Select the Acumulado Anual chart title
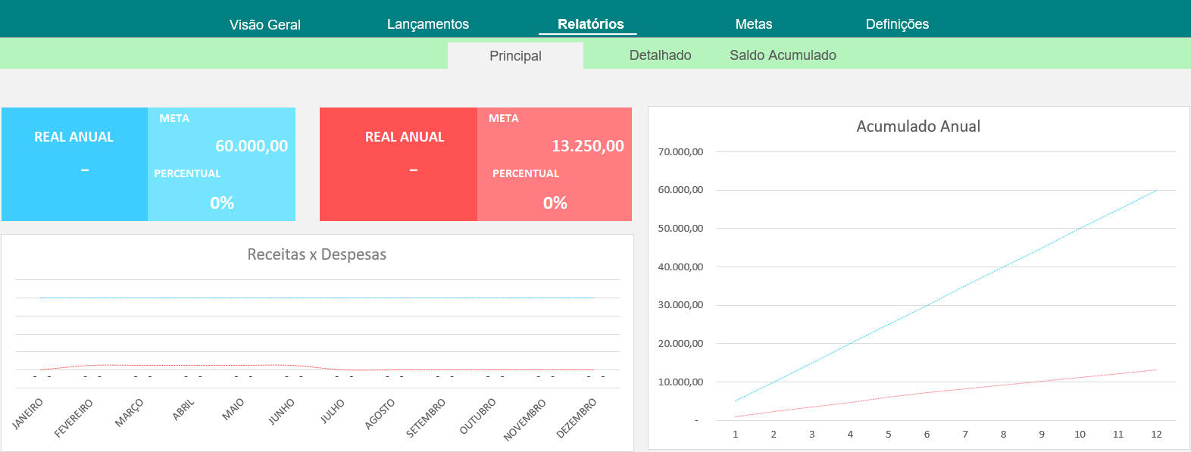The image size is (1191, 452). click(x=918, y=126)
